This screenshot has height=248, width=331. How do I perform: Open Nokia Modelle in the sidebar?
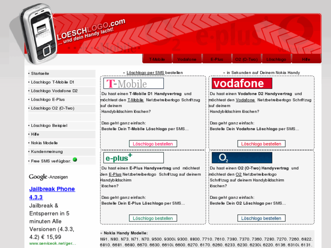point(61,143)
